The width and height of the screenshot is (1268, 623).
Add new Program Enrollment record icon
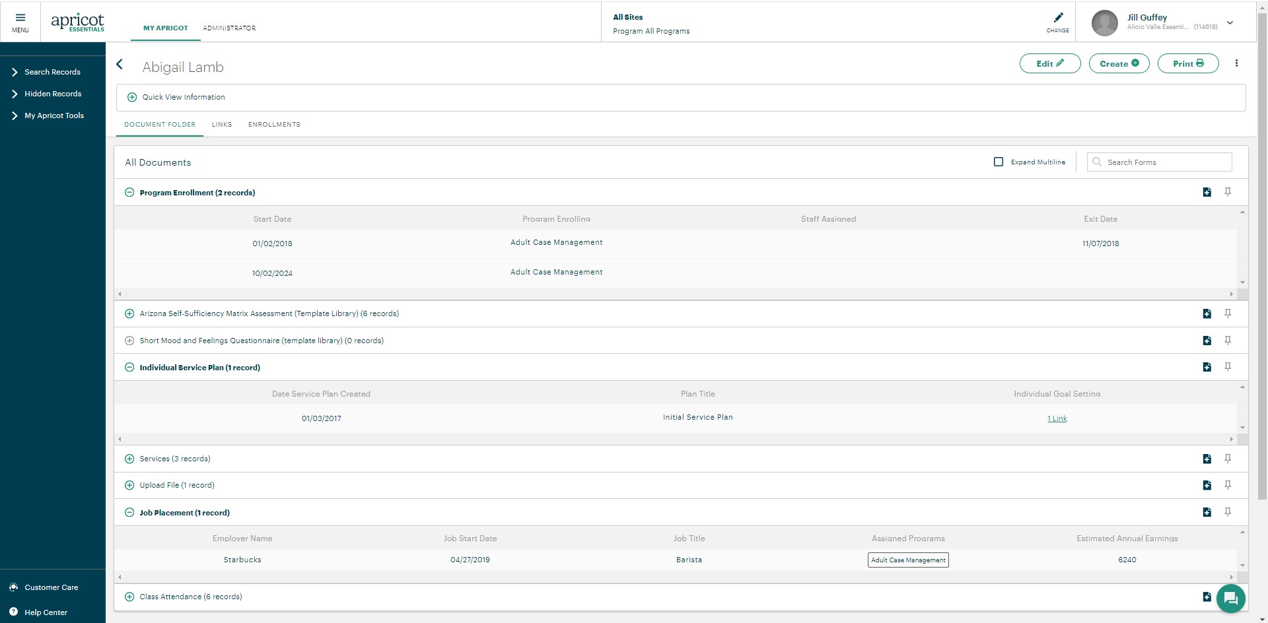click(1207, 192)
